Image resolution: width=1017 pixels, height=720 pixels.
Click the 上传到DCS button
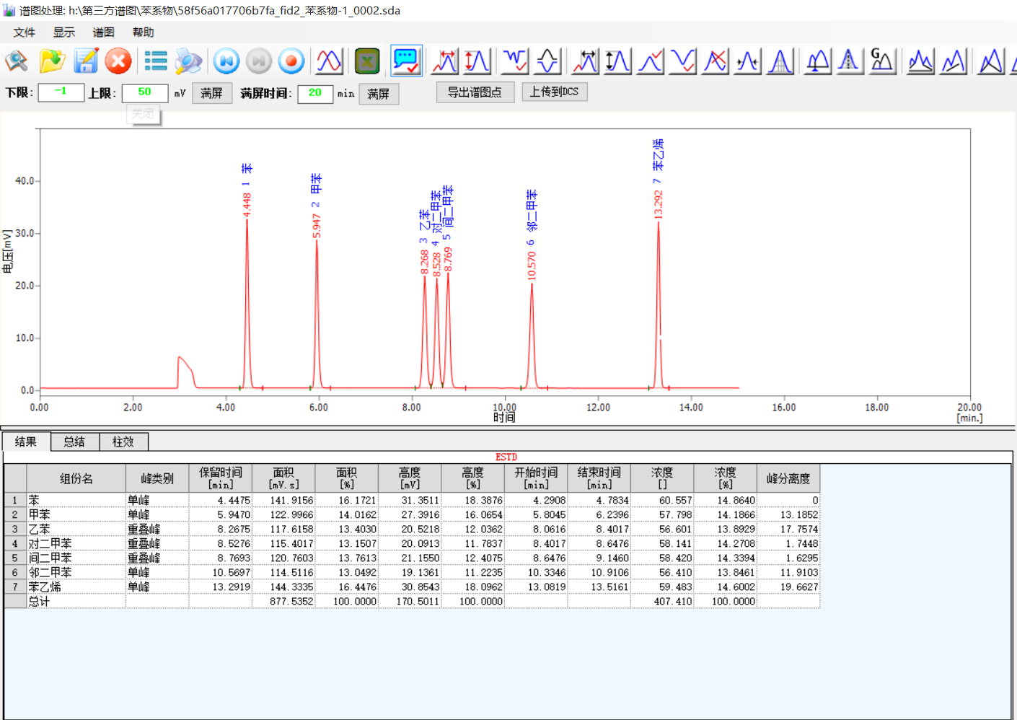554,92
